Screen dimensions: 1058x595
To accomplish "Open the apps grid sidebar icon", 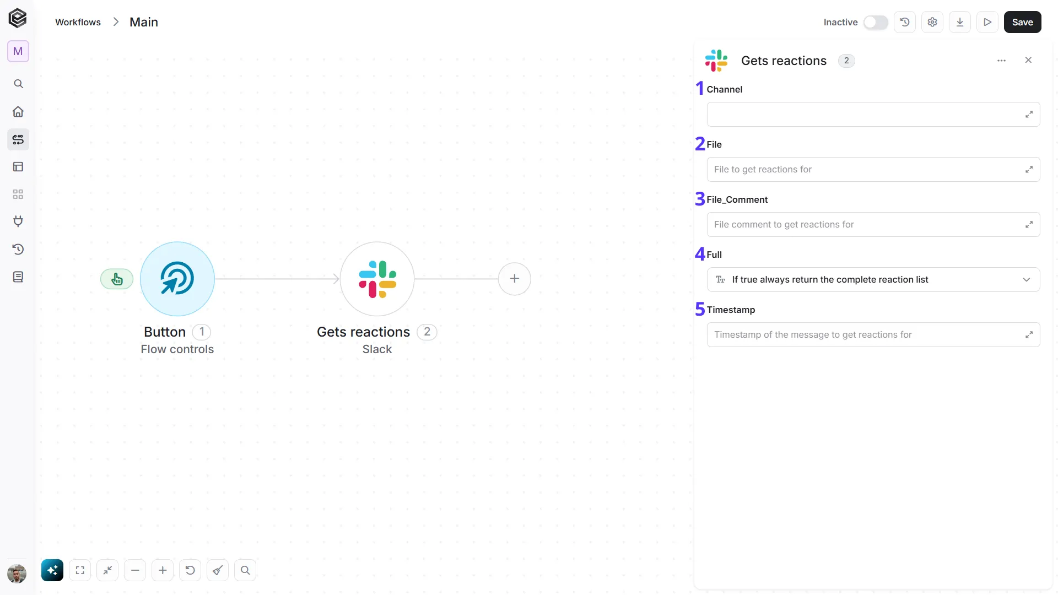I will 18,194.
